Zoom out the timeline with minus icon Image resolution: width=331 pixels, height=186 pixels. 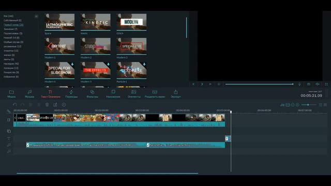point(293,105)
